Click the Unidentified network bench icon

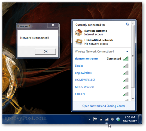click(79, 42)
